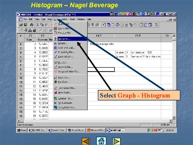The height and width of the screenshot is (145, 193).
Task: Choose Area Graph from the Graph menu
Action: point(70,92)
